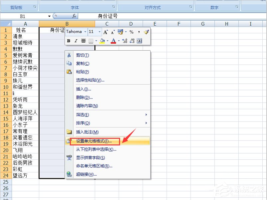This screenshot has height=200, width=267.
Task: Click the Format Painter brush icon
Action: [x=146, y=32]
